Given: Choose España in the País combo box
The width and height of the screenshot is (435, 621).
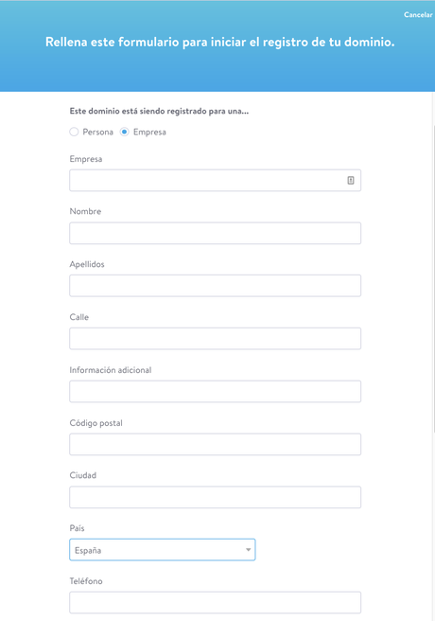Looking at the screenshot, I should (162, 550).
